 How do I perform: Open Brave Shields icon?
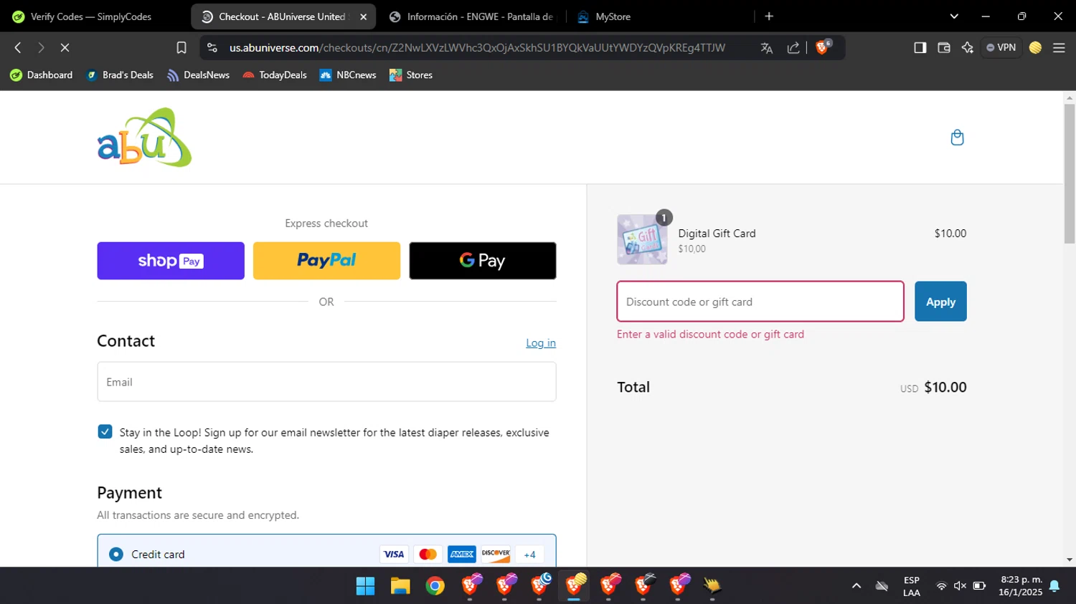(823, 47)
